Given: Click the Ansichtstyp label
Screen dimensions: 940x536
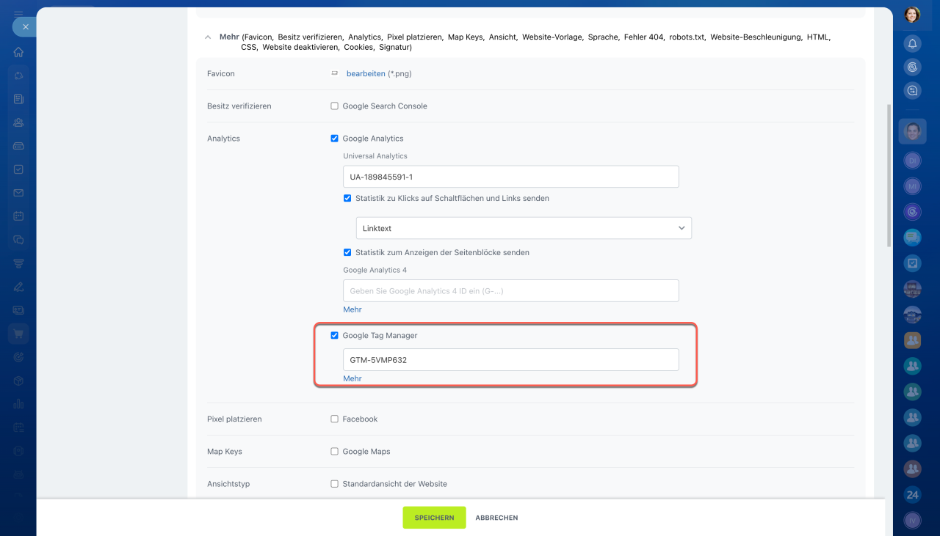Looking at the screenshot, I should point(228,484).
